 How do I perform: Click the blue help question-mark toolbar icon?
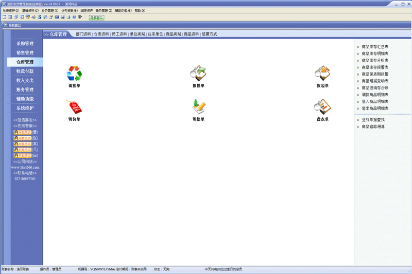(x=74, y=17)
